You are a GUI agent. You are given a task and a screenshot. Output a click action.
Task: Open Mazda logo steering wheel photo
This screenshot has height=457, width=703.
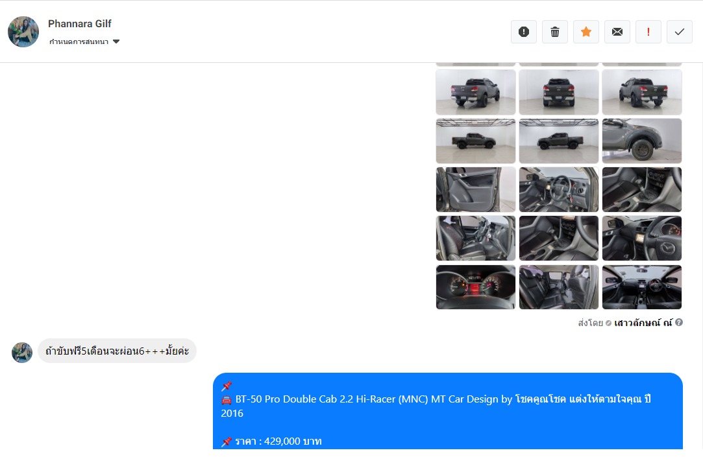pos(642,238)
